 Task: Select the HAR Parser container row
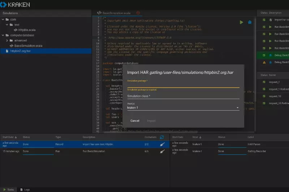pyautogui.click(x=229, y=144)
